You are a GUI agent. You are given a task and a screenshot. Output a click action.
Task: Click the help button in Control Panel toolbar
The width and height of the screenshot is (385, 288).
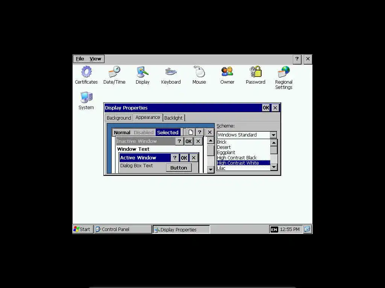coord(297,59)
